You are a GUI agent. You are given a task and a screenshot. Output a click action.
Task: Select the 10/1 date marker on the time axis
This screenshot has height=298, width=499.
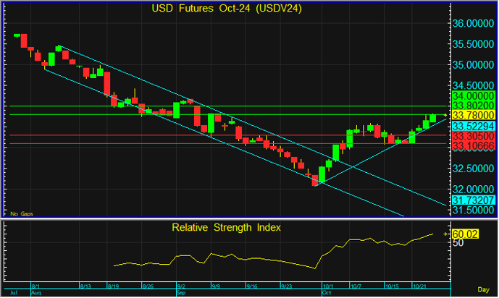tap(328, 286)
